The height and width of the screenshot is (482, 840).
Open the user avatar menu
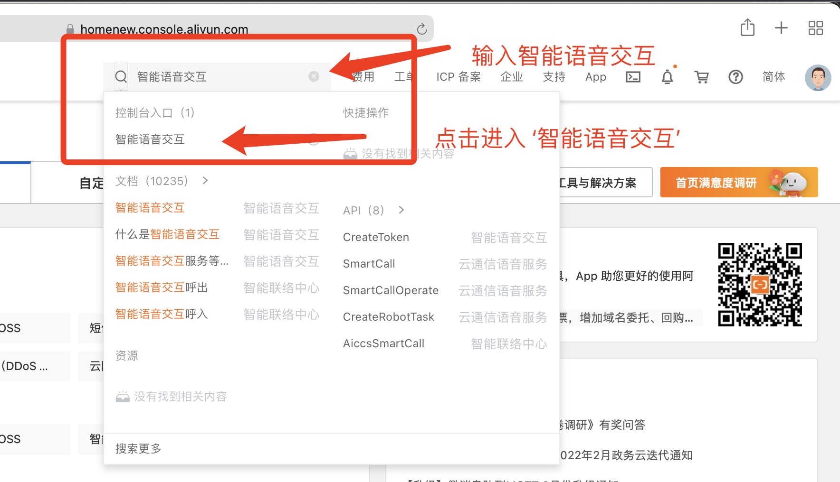point(818,77)
